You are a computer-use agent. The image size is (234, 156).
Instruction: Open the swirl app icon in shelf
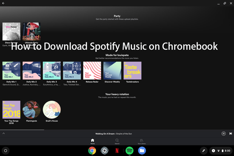tap(105, 150)
